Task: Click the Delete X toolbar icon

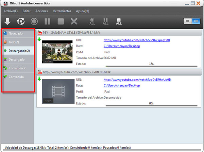Action: [74, 21]
